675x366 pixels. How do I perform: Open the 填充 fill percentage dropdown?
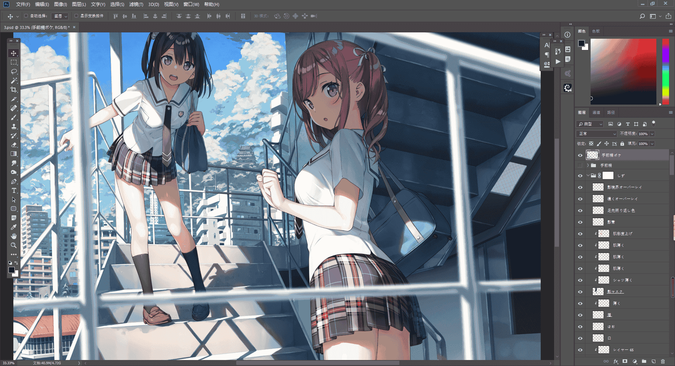[x=652, y=144]
